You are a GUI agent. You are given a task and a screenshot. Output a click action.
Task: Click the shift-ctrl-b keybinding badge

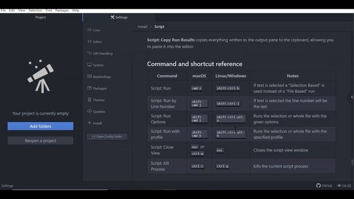[228, 88]
